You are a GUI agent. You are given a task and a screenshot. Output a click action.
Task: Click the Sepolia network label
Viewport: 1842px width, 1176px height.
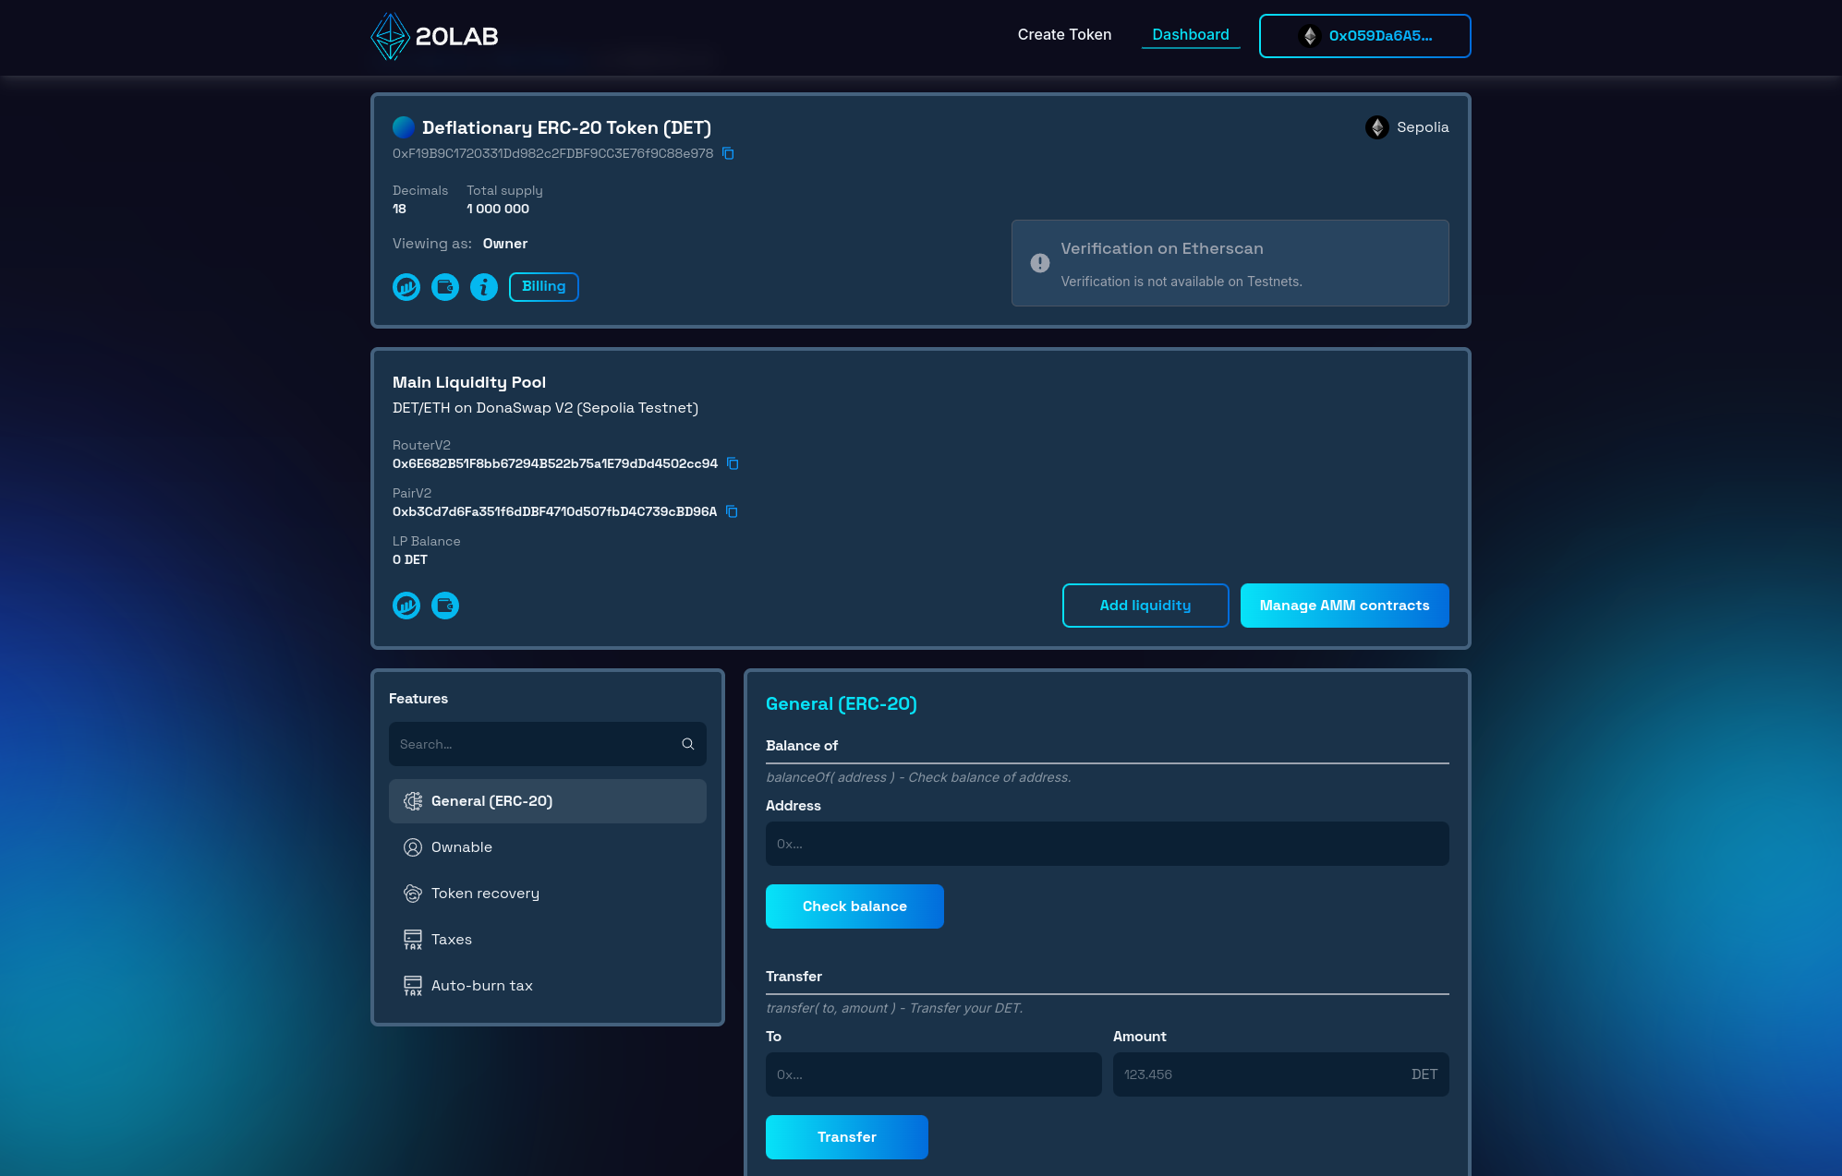tap(1423, 127)
